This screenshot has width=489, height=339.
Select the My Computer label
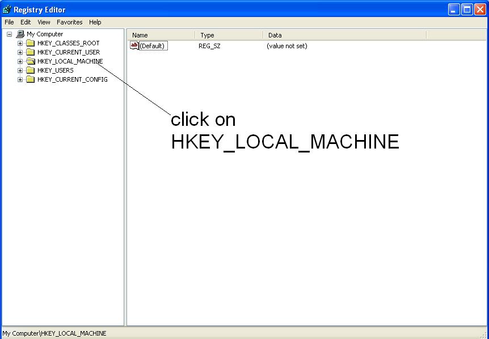[x=45, y=34]
